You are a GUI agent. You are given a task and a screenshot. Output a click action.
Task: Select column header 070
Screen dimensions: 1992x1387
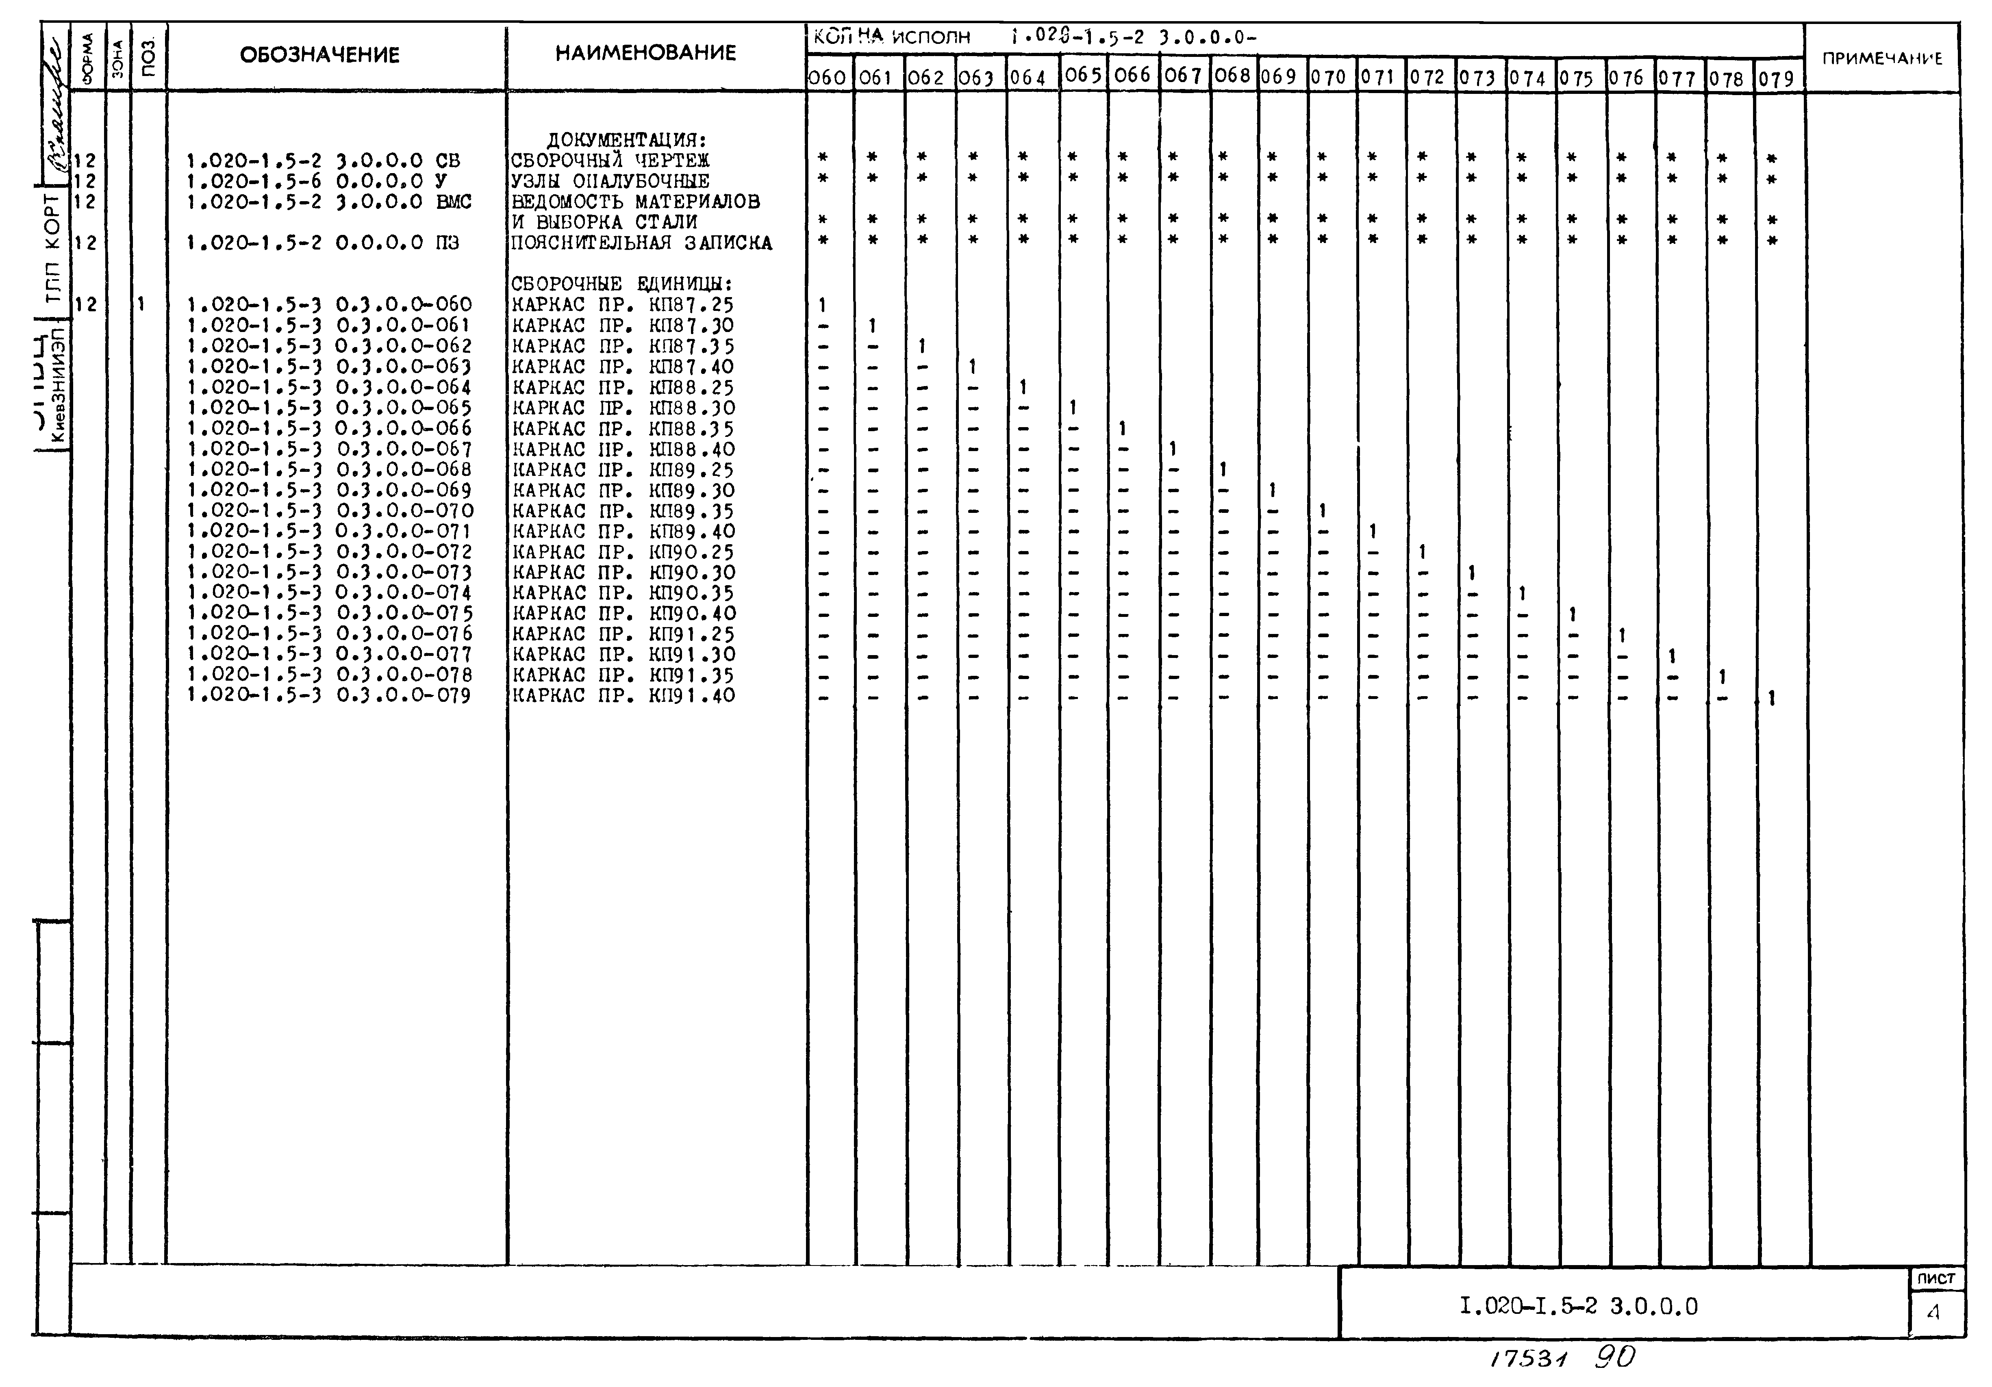pyautogui.click(x=1328, y=77)
